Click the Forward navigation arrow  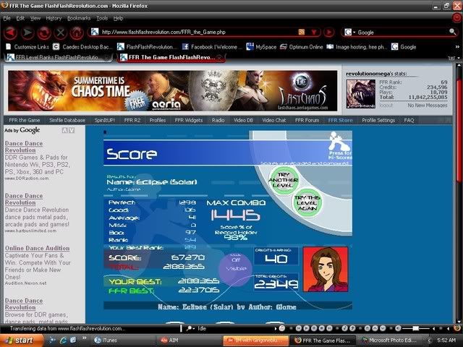point(27,33)
